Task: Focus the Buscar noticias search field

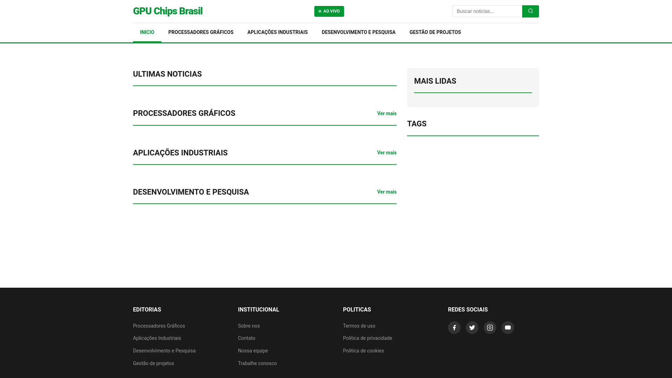Action: pyautogui.click(x=487, y=11)
